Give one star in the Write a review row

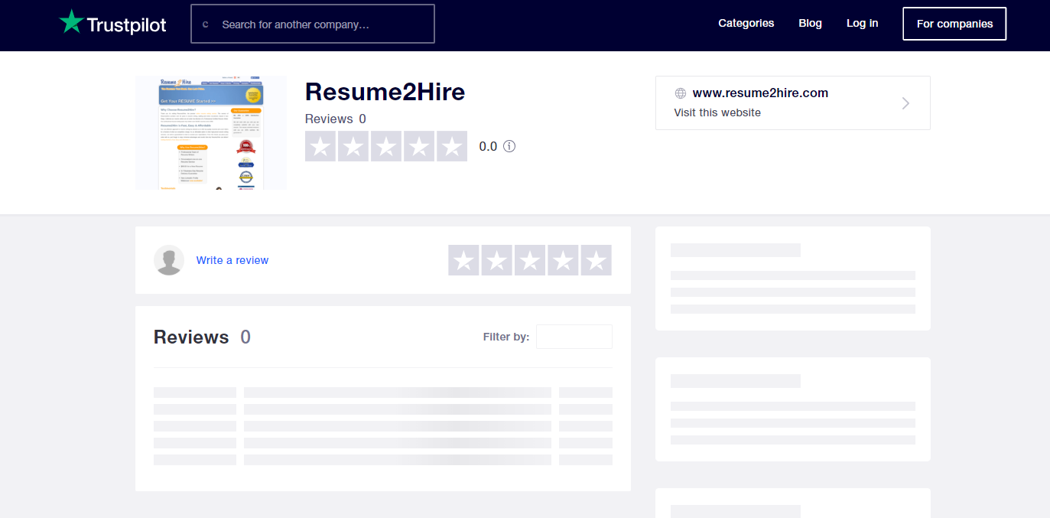click(463, 260)
